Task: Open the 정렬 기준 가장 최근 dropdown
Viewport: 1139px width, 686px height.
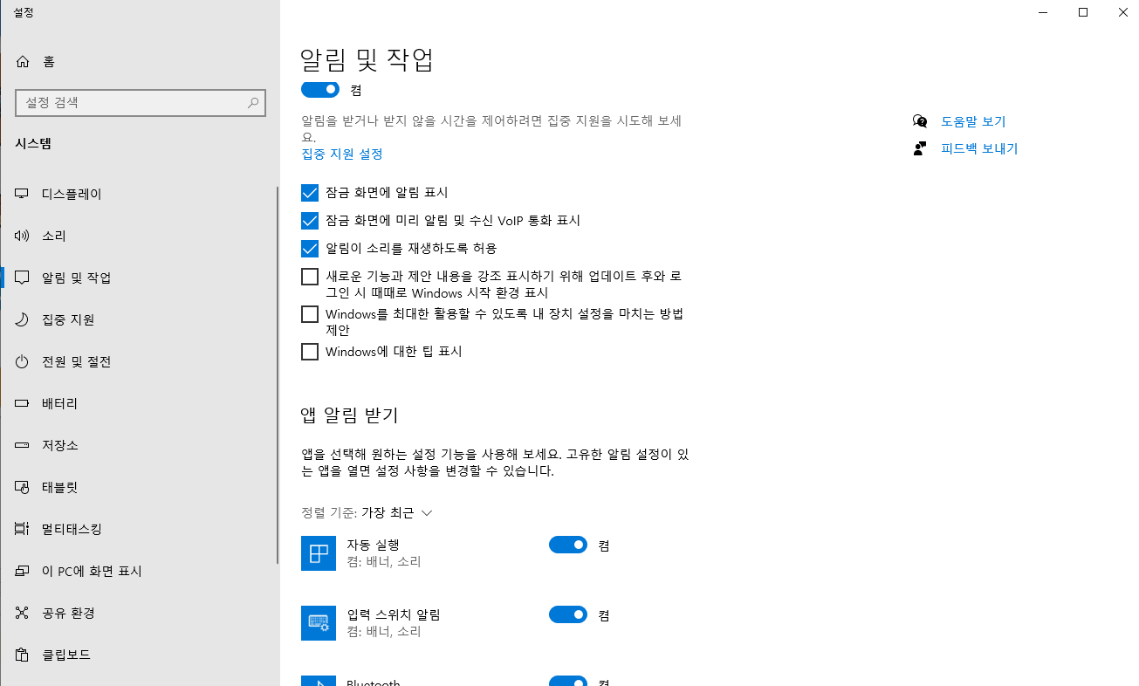Action: 397,512
